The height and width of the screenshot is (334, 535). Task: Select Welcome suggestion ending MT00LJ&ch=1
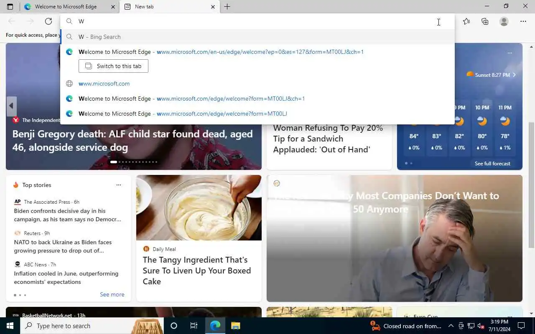pos(257,99)
